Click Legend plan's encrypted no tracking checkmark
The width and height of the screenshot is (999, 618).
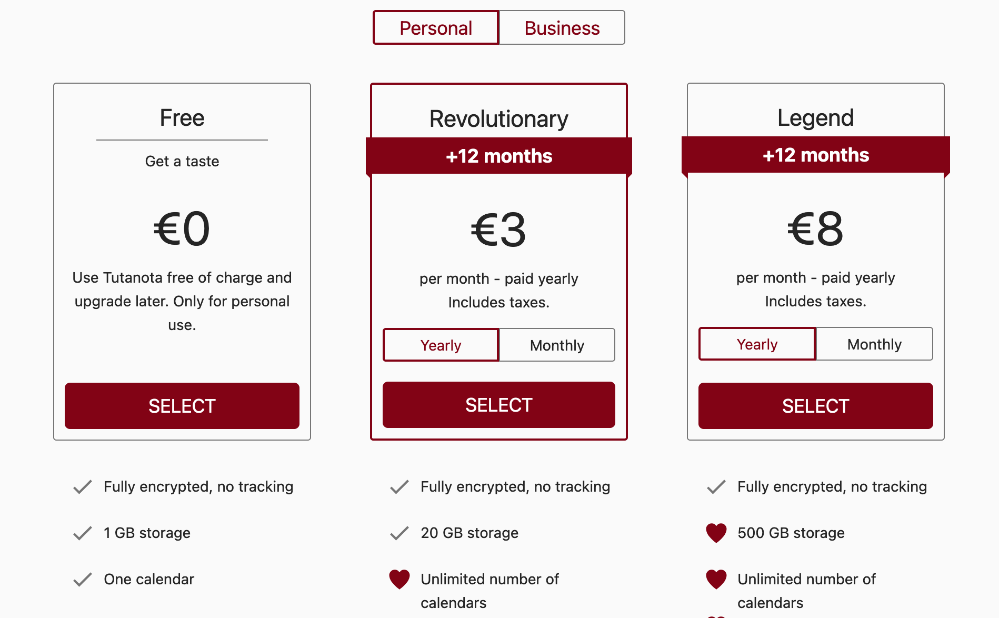click(716, 487)
